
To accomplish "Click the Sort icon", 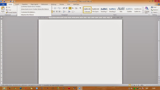I will pos(76,8).
